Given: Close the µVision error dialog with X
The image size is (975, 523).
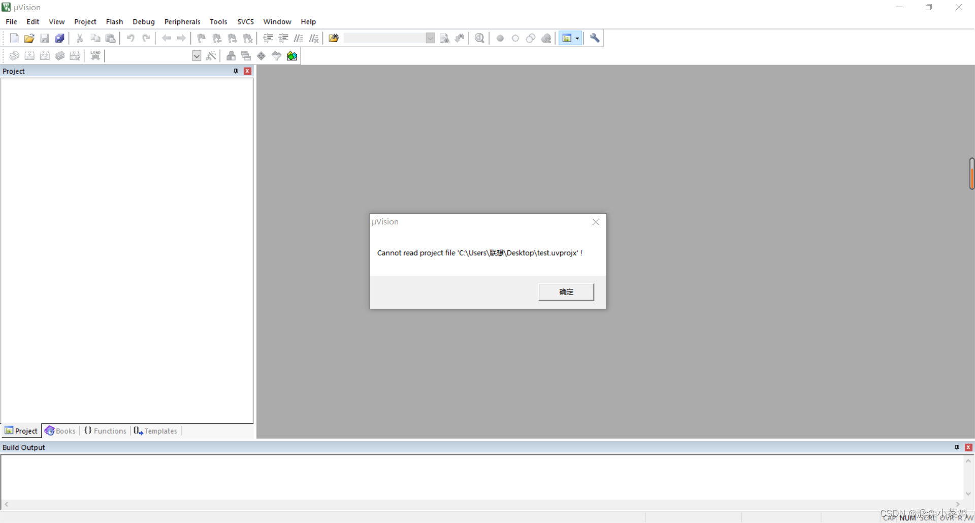Looking at the screenshot, I should (x=596, y=222).
